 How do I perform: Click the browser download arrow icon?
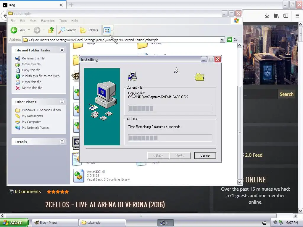(267, 16)
